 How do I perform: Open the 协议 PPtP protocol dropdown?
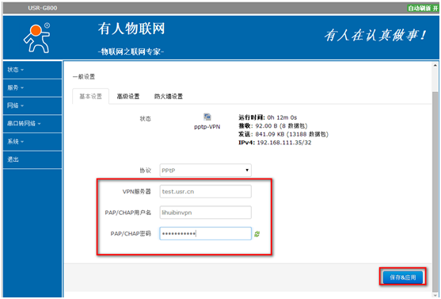coord(206,171)
